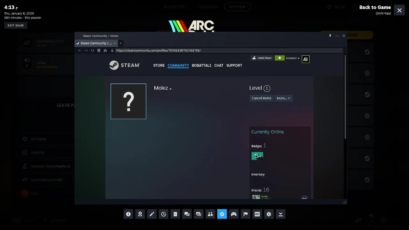Go forward with the browser forward arrow
This screenshot has height=230, width=409.
coord(86,50)
